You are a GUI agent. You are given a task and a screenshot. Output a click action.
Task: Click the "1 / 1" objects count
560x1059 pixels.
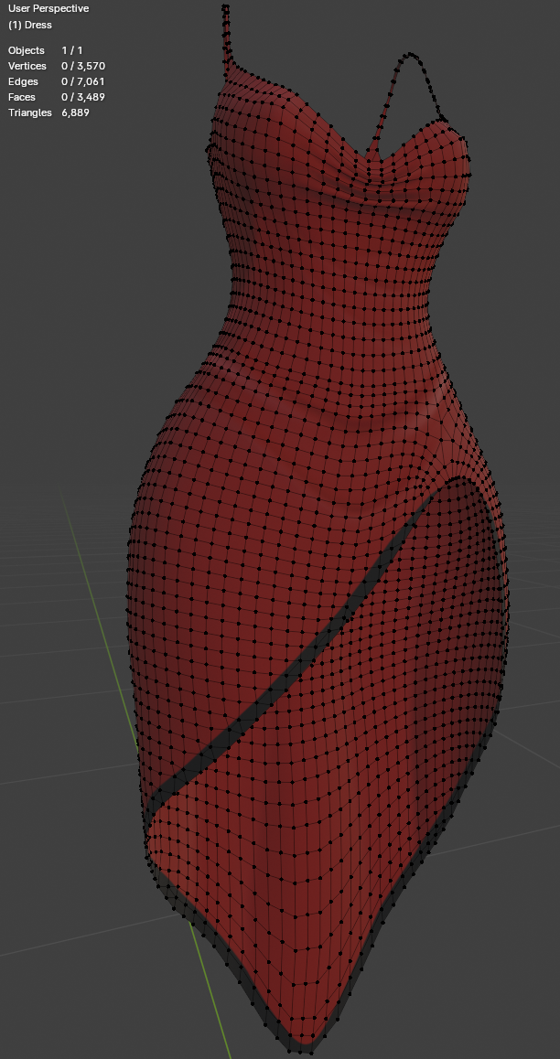[x=71, y=50]
